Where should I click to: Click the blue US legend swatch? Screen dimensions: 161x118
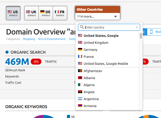[x=68, y=116]
